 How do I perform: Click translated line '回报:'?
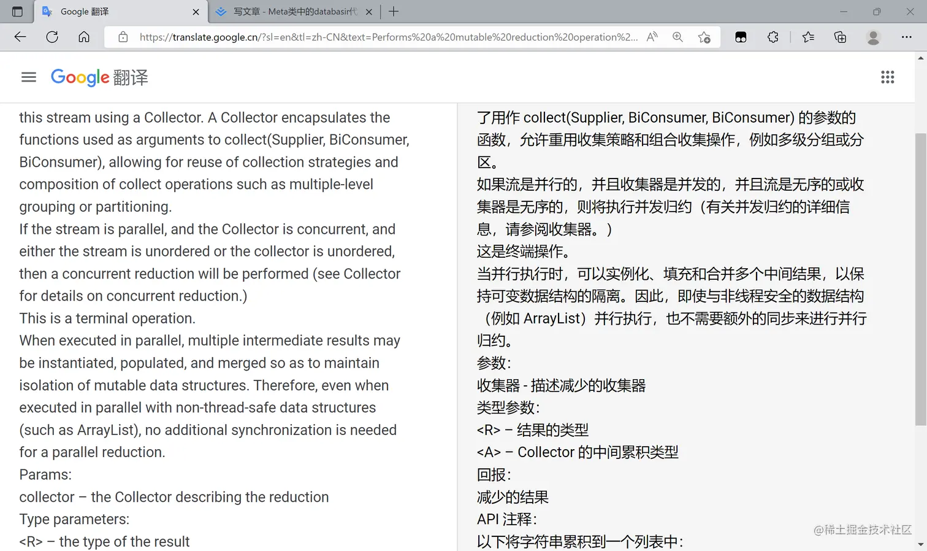(494, 475)
